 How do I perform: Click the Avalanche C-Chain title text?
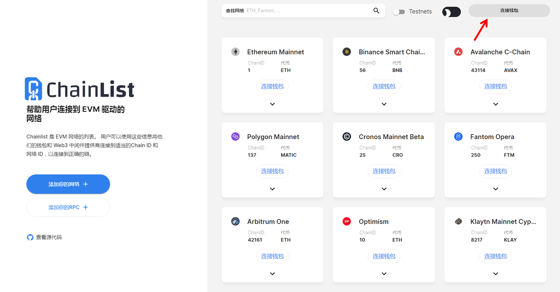coord(500,52)
